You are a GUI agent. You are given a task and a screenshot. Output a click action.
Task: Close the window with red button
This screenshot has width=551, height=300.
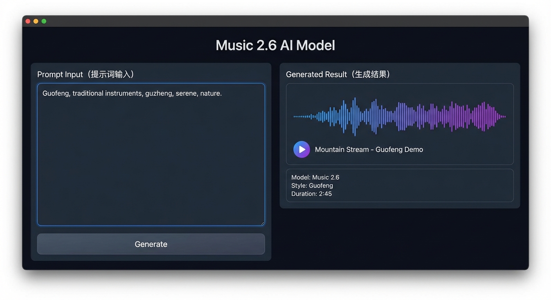click(28, 21)
